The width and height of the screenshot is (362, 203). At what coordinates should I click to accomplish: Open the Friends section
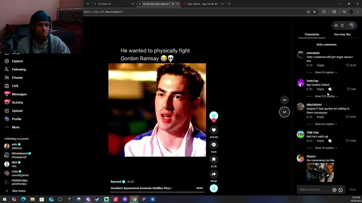pyautogui.click(x=14, y=78)
